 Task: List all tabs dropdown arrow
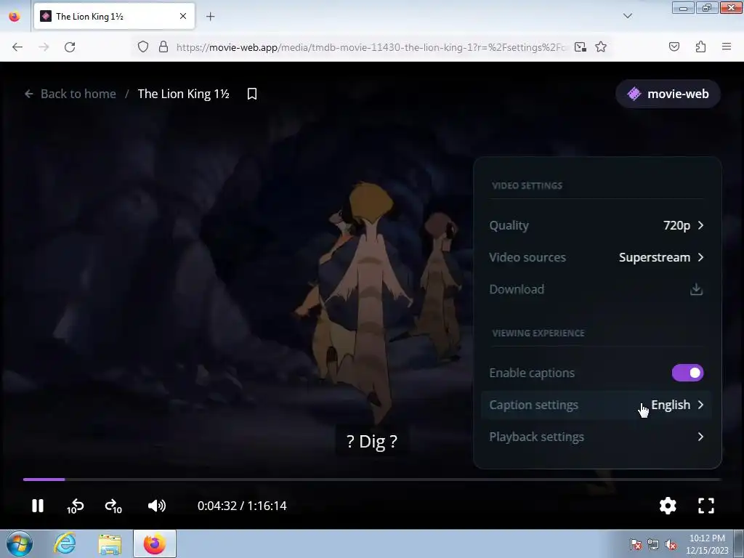[628, 17]
